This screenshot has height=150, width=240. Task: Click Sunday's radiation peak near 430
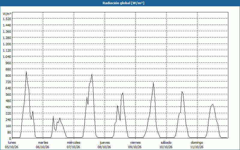213,104
